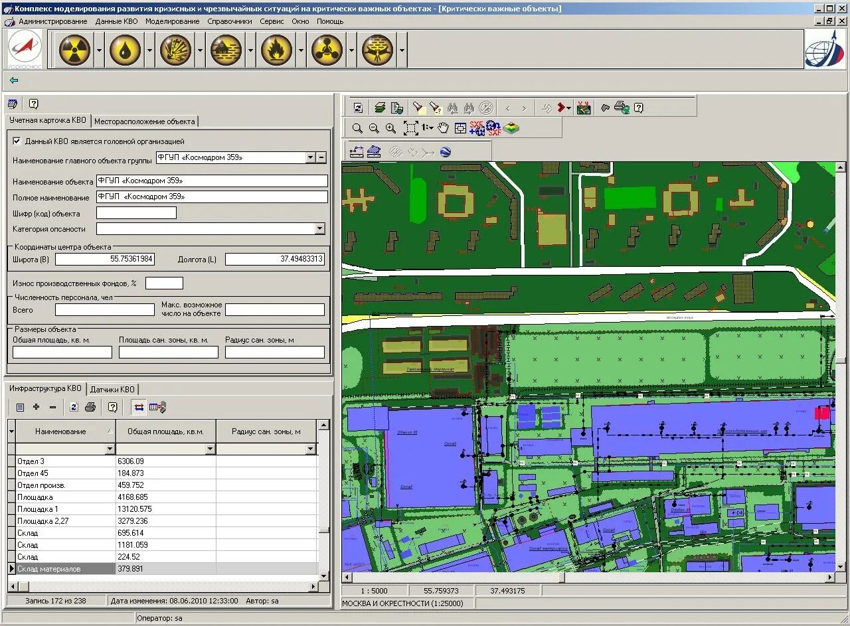
Task: Open the Общая площадь column filter dropdown
Action: point(210,449)
